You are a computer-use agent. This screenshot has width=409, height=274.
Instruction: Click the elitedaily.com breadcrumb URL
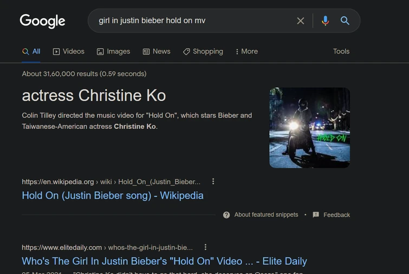(x=107, y=247)
